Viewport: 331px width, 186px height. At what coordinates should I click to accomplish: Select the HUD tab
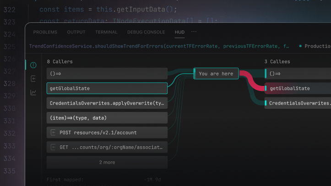click(179, 32)
